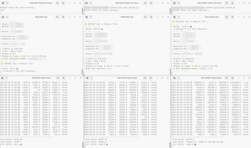
Task: Click GMTUSDT Bot window scrollbar thumb
Action: coord(170,72)
